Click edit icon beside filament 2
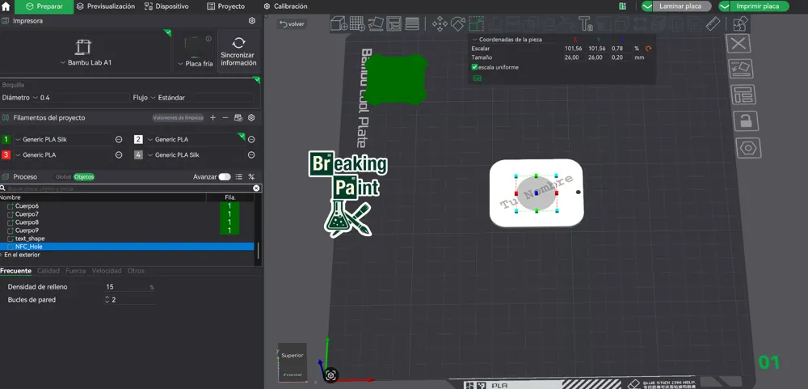808x389 pixels. (x=251, y=139)
